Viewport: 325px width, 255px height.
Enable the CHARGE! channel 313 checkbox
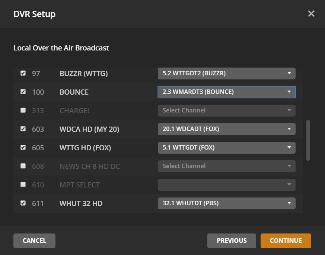click(x=23, y=110)
